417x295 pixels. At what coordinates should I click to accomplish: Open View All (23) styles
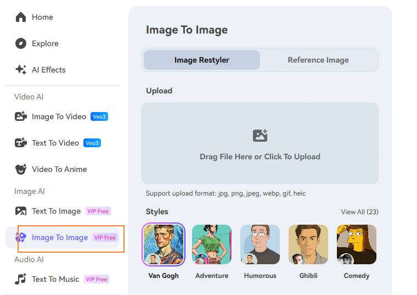tap(359, 212)
